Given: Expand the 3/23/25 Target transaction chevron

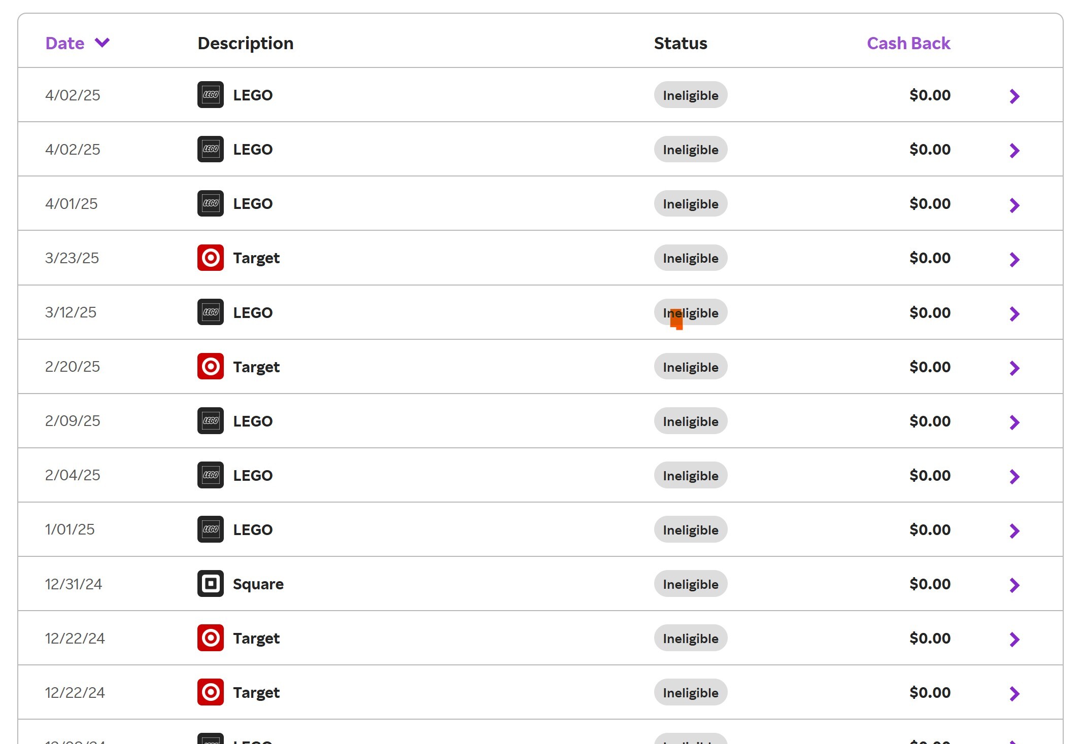Looking at the screenshot, I should point(1014,259).
